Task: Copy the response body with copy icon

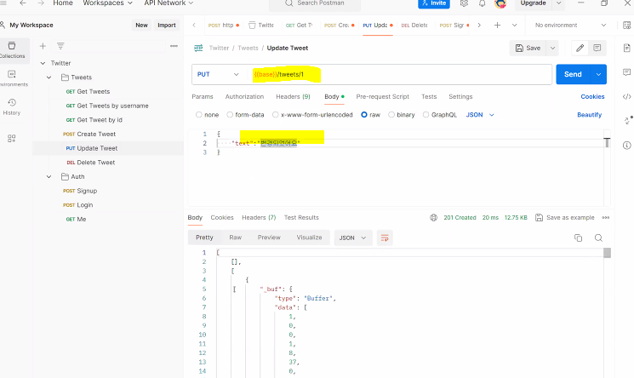Action: tap(578, 238)
